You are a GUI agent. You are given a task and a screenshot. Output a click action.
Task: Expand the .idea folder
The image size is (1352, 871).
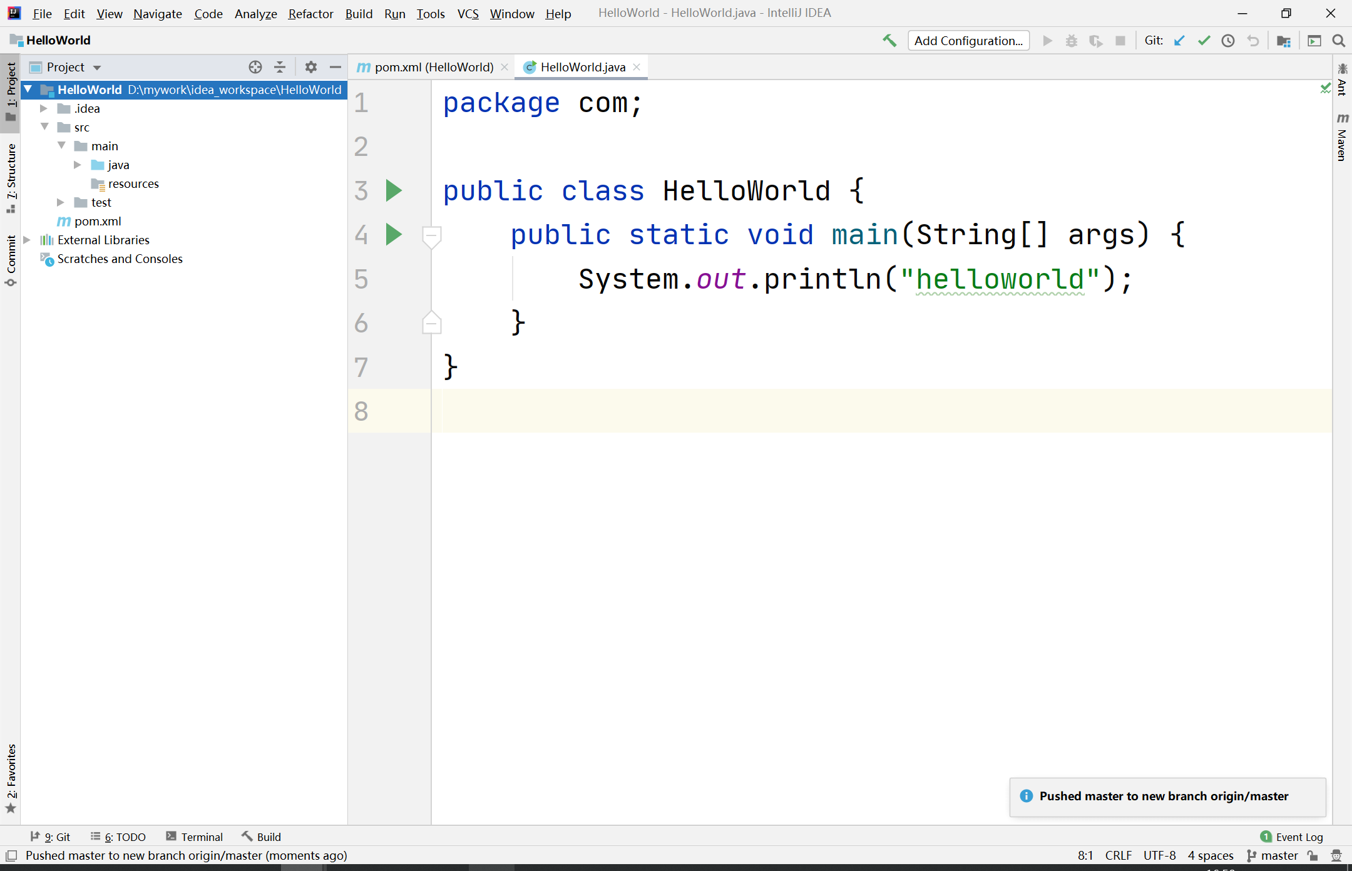[44, 108]
